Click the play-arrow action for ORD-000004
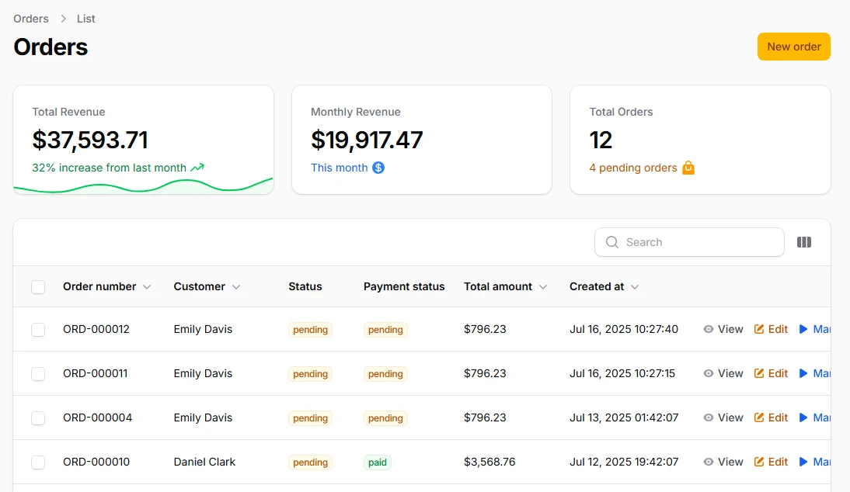The height and width of the screenshot is (492, 850). (814, 418)
